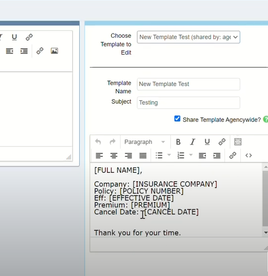Right align the template text
The height and width of the screenshot is (276, 268).
pos(128,155)
